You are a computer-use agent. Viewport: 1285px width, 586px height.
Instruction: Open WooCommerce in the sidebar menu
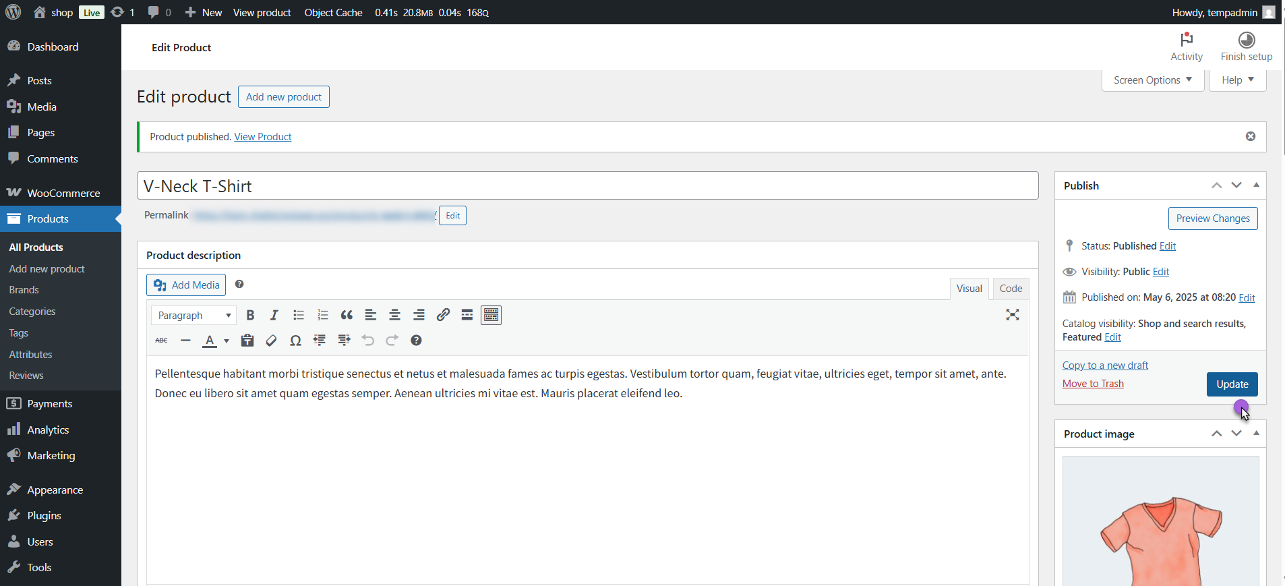click(63, 193)
